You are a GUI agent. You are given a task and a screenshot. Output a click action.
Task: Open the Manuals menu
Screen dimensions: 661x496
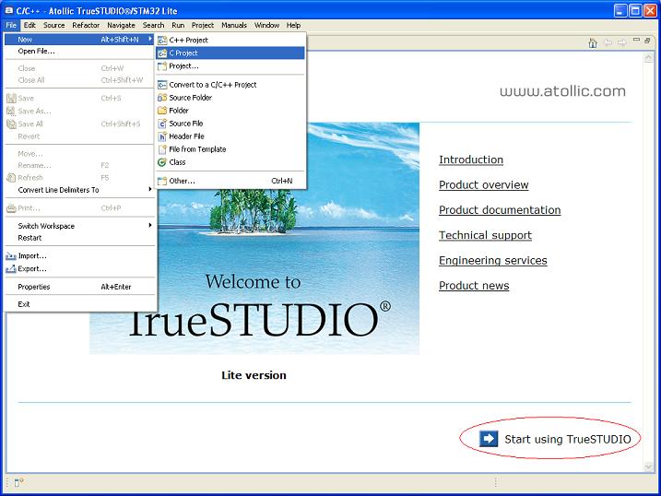[234, 25]
